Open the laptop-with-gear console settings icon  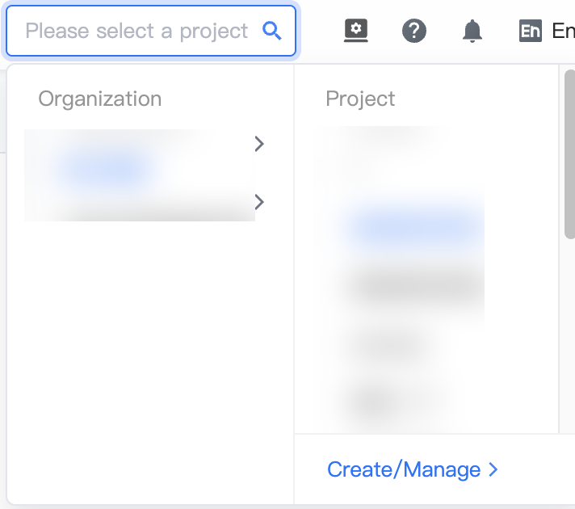pos(355,31)
